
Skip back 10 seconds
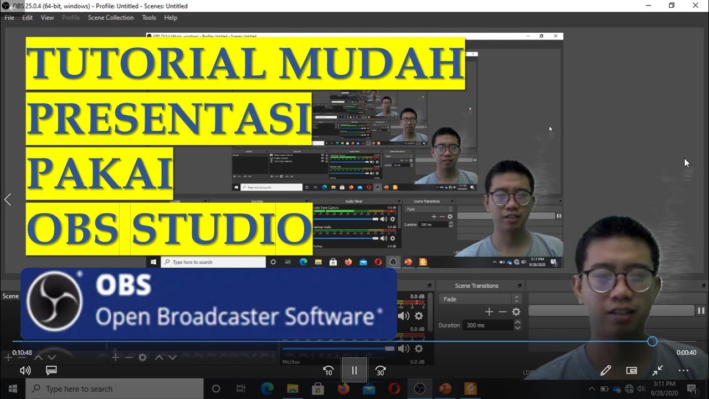point(328,371)
